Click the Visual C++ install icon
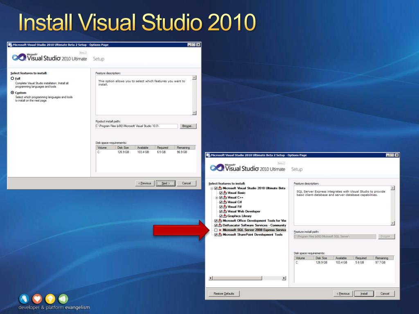 (x=225, y=197)
